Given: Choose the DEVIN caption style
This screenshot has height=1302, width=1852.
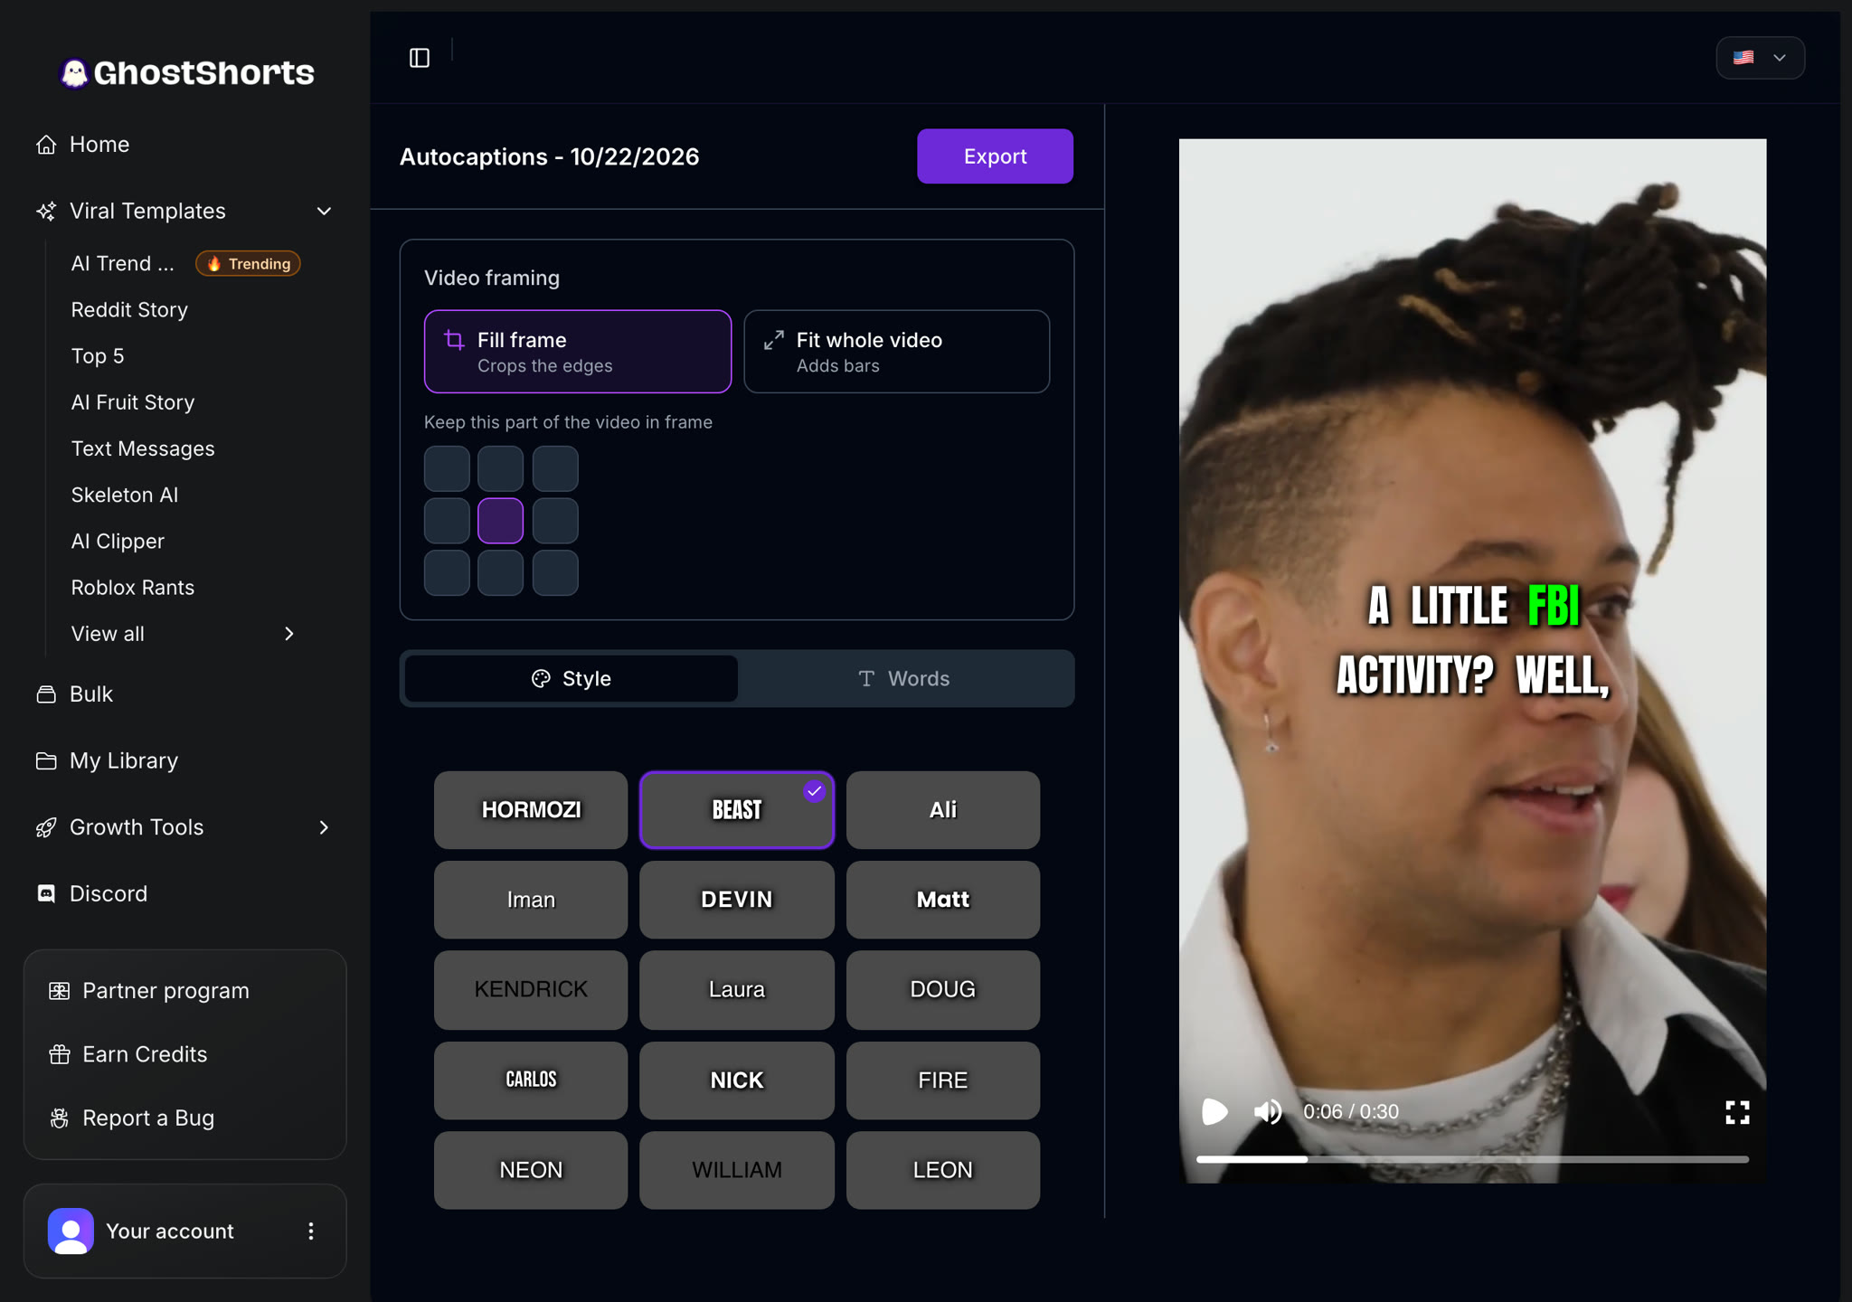Looking at the screenshot, I should [x=737, y=900].
